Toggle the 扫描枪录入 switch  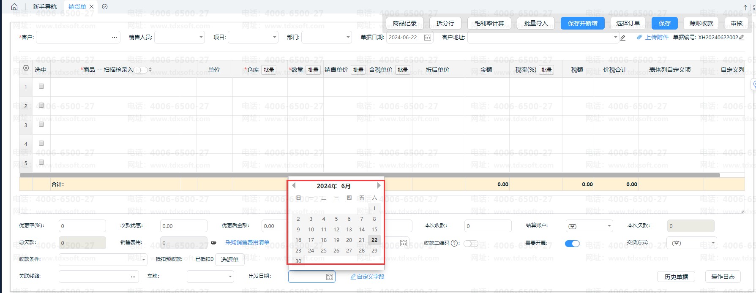[x=141, y=70]
